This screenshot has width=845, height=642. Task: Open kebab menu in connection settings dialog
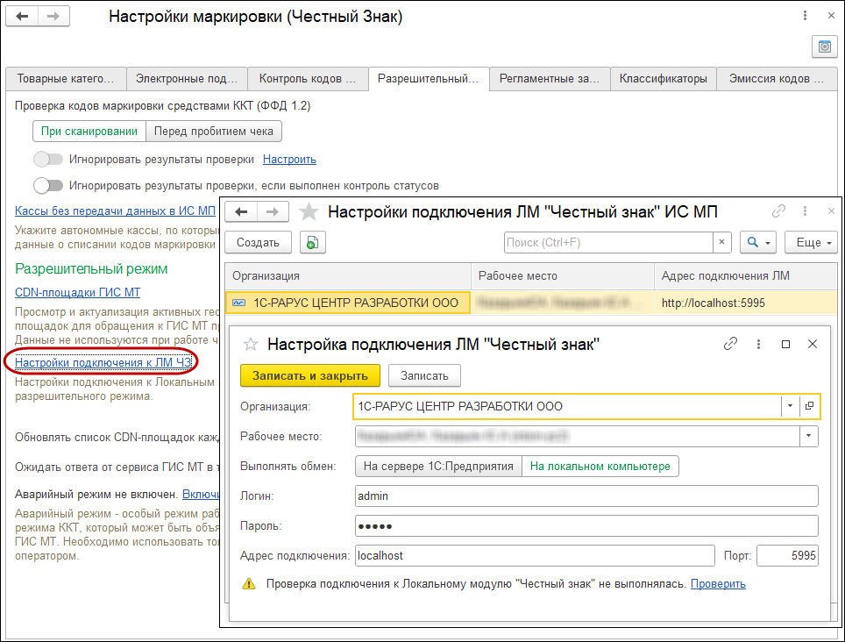[758, 344]
